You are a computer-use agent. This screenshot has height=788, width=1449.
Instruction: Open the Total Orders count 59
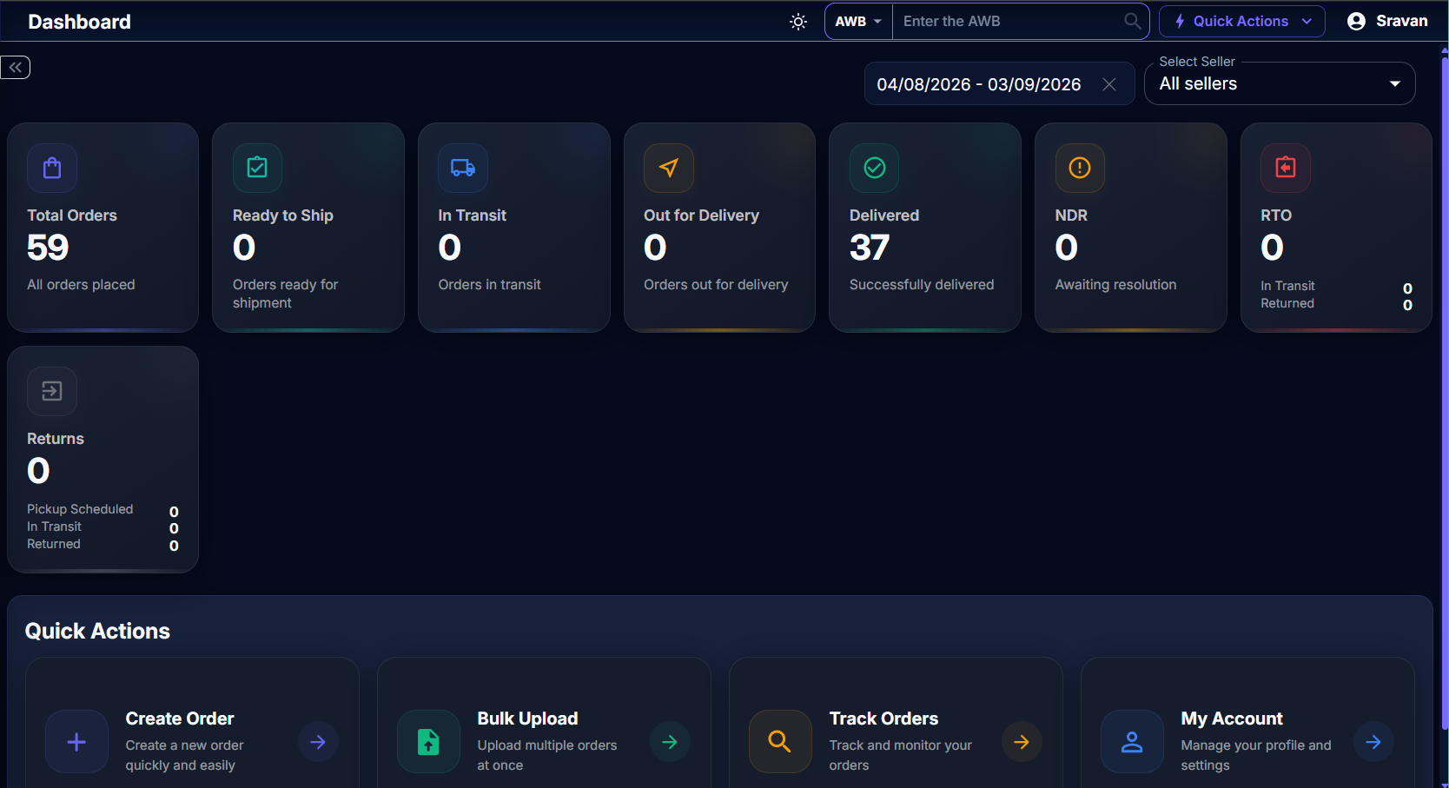pos(48,248)
